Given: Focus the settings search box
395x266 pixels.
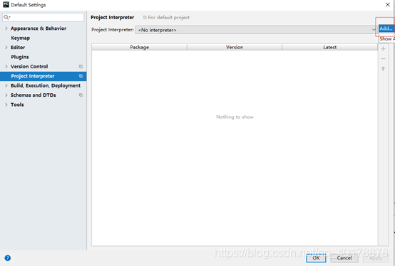Looking at the screenshot, I should tap(43, 17).
